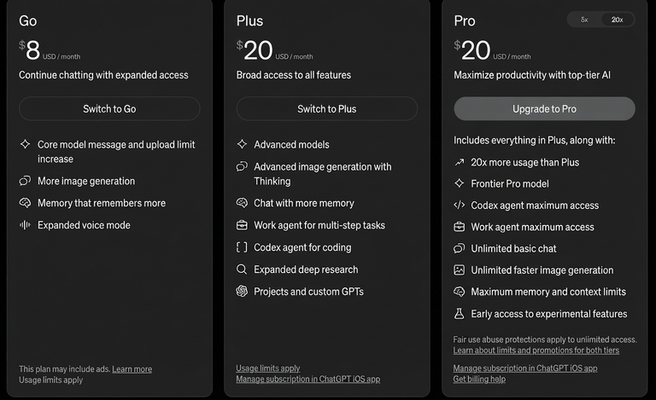Open Manage subscription link in Plus card
The height and width of the screenshot is (400, 656).
tap(307, 380)
